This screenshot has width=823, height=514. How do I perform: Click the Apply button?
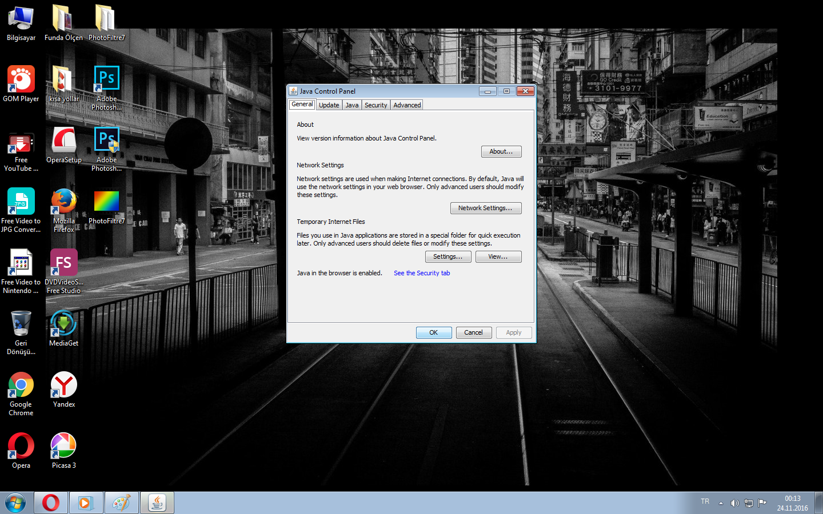tap(514, 332)
